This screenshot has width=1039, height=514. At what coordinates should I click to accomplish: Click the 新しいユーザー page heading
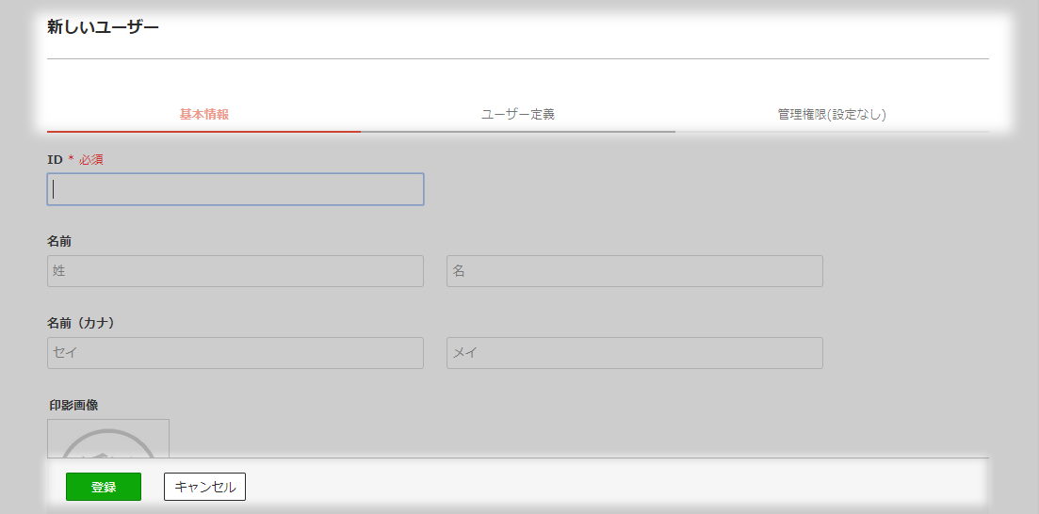[103, 28]
